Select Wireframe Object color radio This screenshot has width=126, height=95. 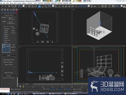pos(8,17)
